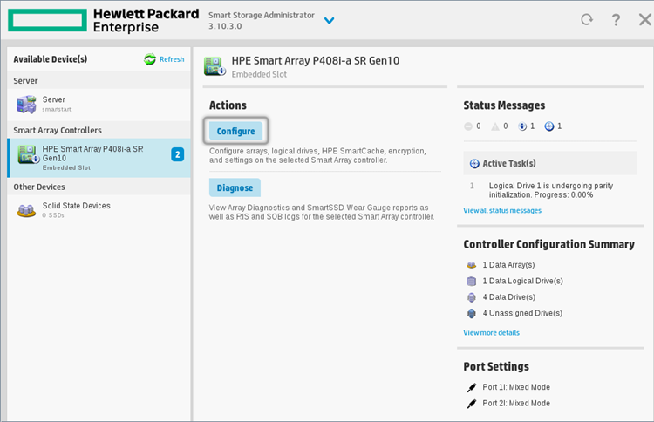Viewport: 654px width, 422px height.
Task: Click the 'Port Settings' heading
Action: (x=496, y=366)
